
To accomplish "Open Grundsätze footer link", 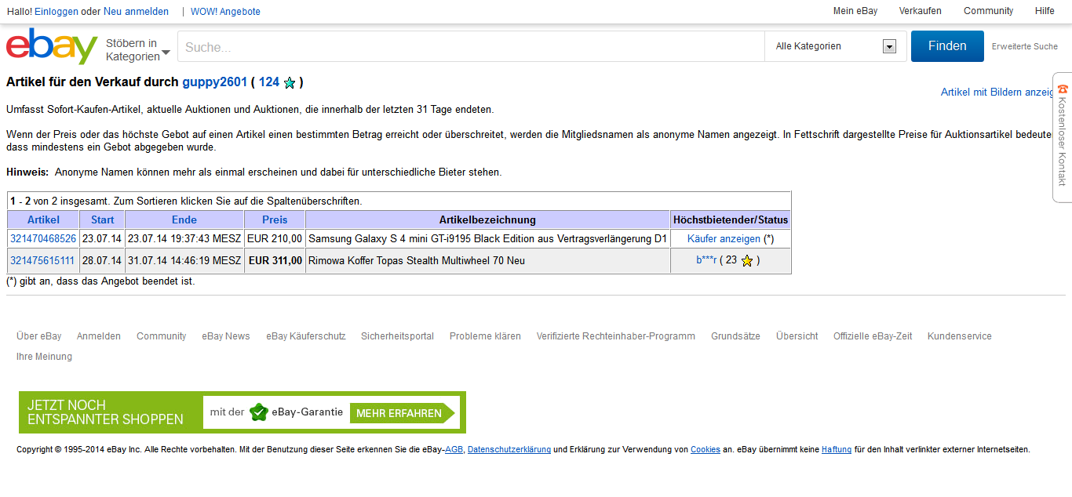I will (735, 336).
